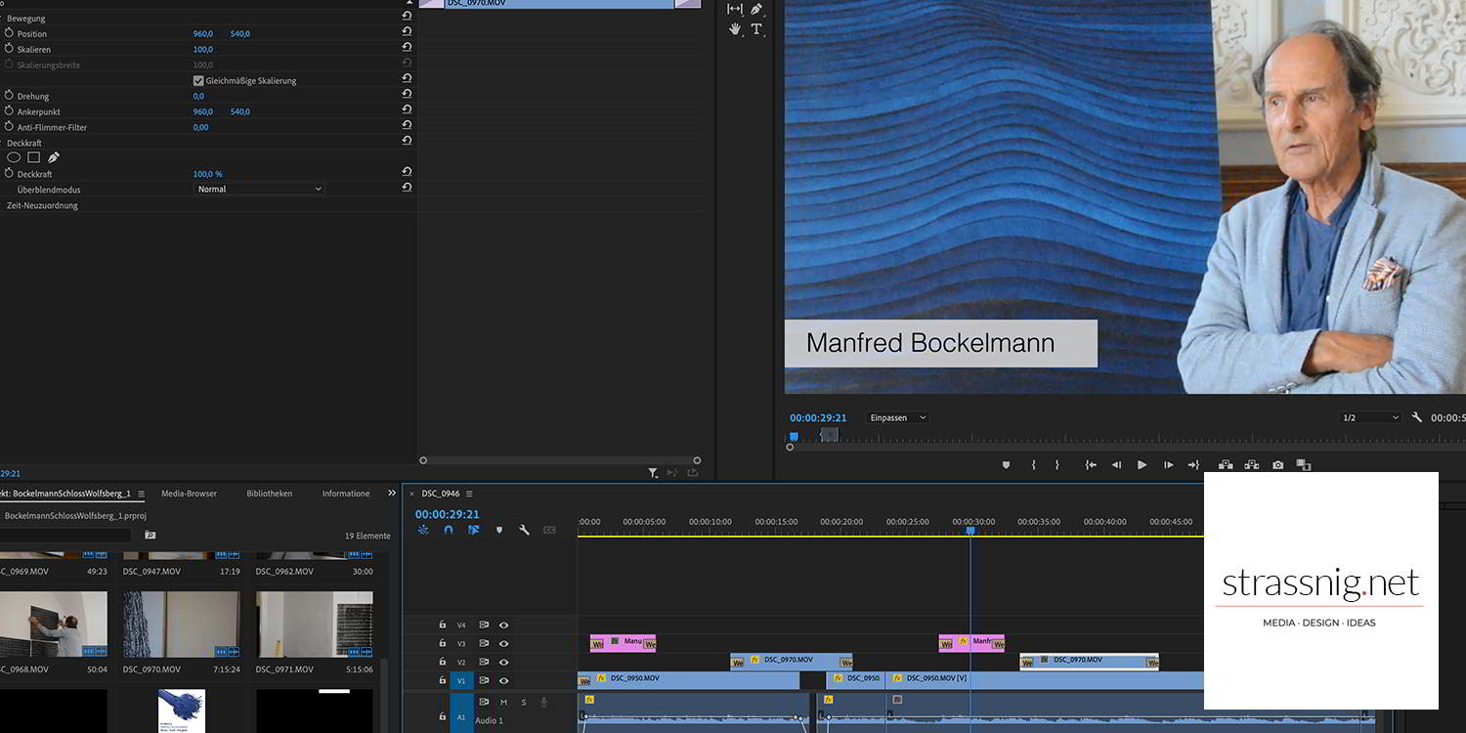Lock track V3
The width and height of the screenshot is (1466, 733).
[442, 644]
